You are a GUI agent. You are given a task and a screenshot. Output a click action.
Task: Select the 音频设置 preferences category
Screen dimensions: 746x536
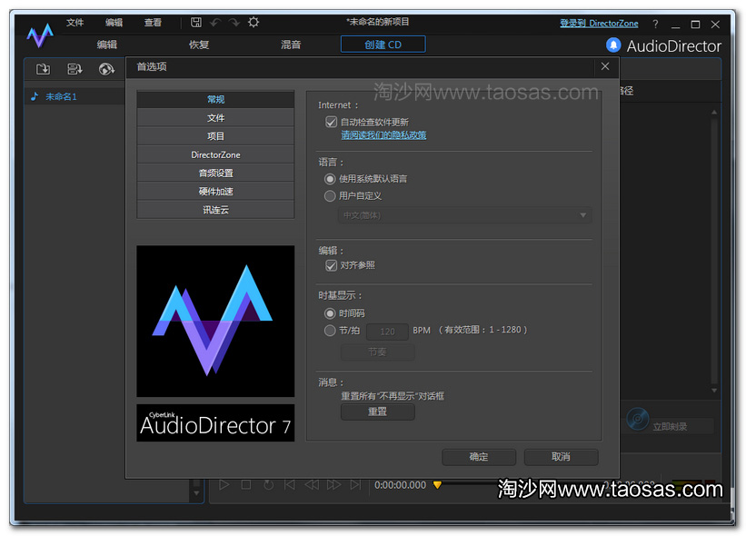pos(214,173)
